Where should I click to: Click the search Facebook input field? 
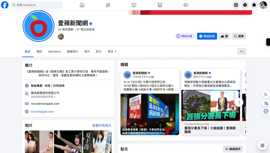[36, 5]
